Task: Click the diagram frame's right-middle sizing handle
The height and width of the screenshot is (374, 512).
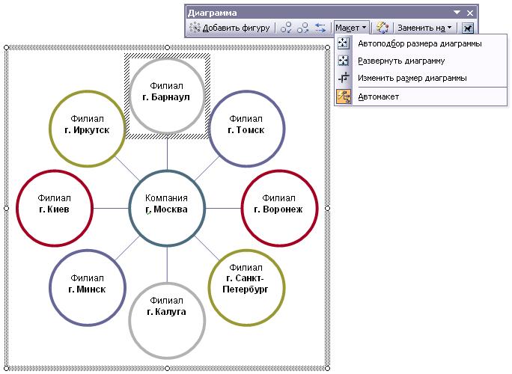Action: (328, 208)
